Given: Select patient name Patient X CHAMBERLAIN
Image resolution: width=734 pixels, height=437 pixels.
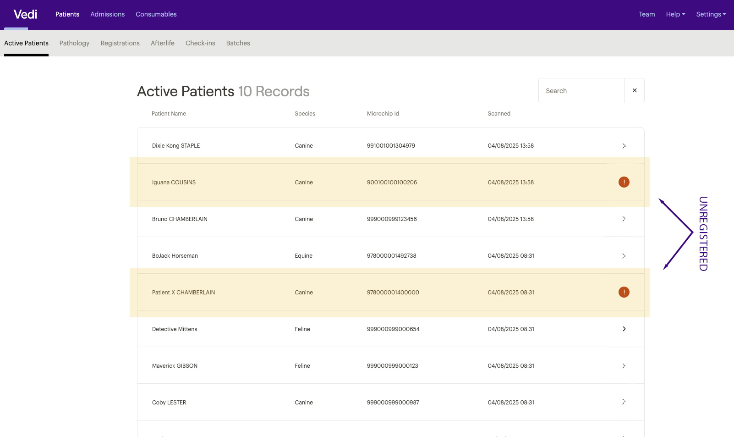Looking at the screenshot, I should pos(183,293).
